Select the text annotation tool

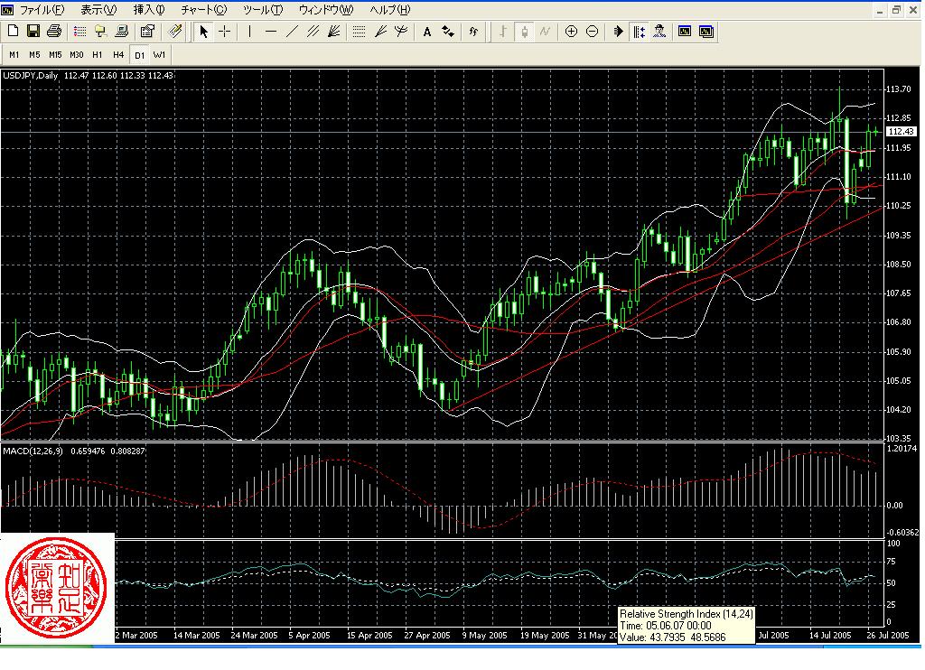tap(427, 32)
